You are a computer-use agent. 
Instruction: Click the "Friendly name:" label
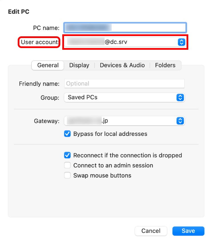(x=39, y=84)
